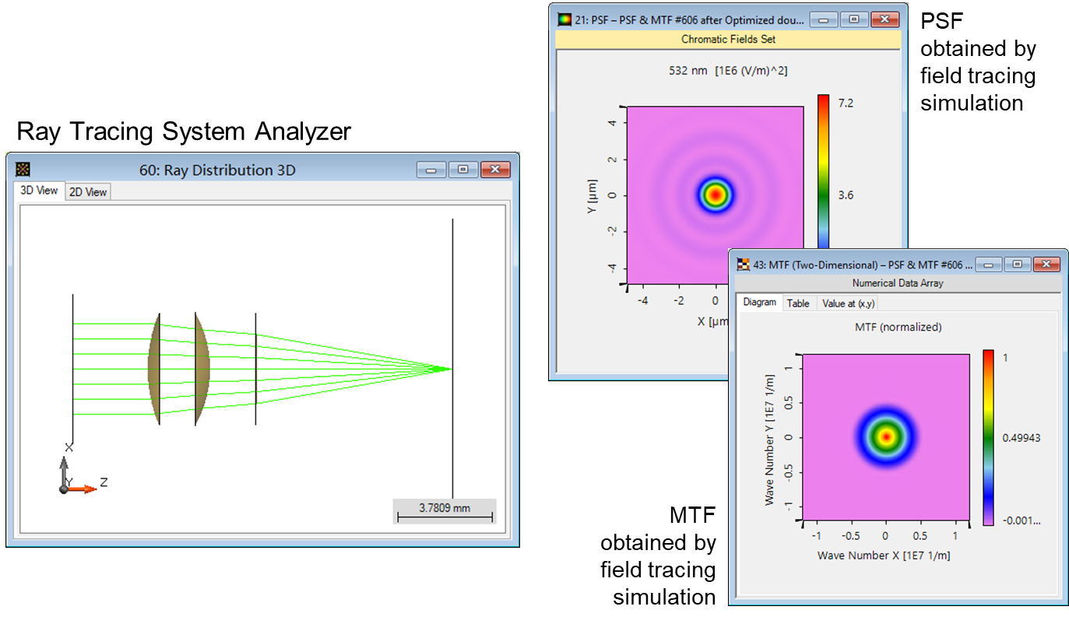Image resolution: width=1069 pixels, height=624 pixels.
Task: Click the 3.7809 mm scale ruler
Action: [445, 512]
